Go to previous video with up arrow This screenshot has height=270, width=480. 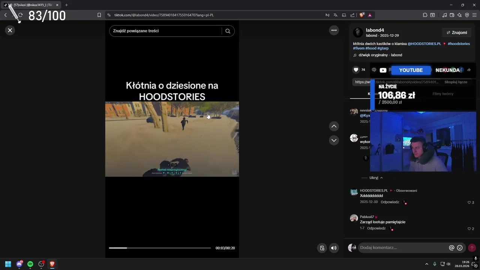click(334, 126)
